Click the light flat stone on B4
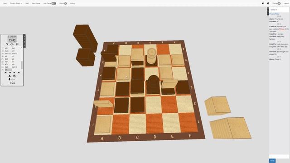 tap(124, 74)
